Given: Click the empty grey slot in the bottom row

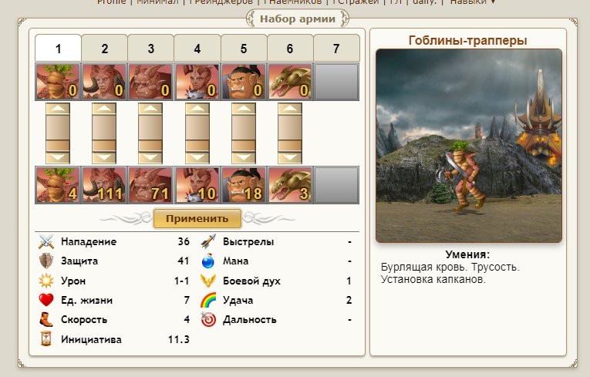Looking at the screenshot, I should (x=336, y=185).
